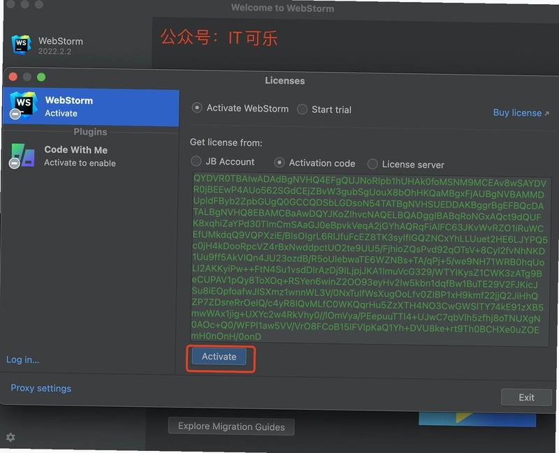Select the Activate WebStorm radio button

click(x=197, y=107)
